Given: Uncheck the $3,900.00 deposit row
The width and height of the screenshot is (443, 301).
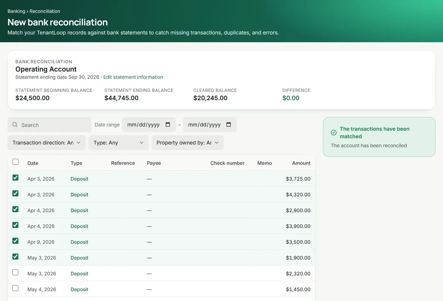Looking at the screenshot, I should 16,225.
